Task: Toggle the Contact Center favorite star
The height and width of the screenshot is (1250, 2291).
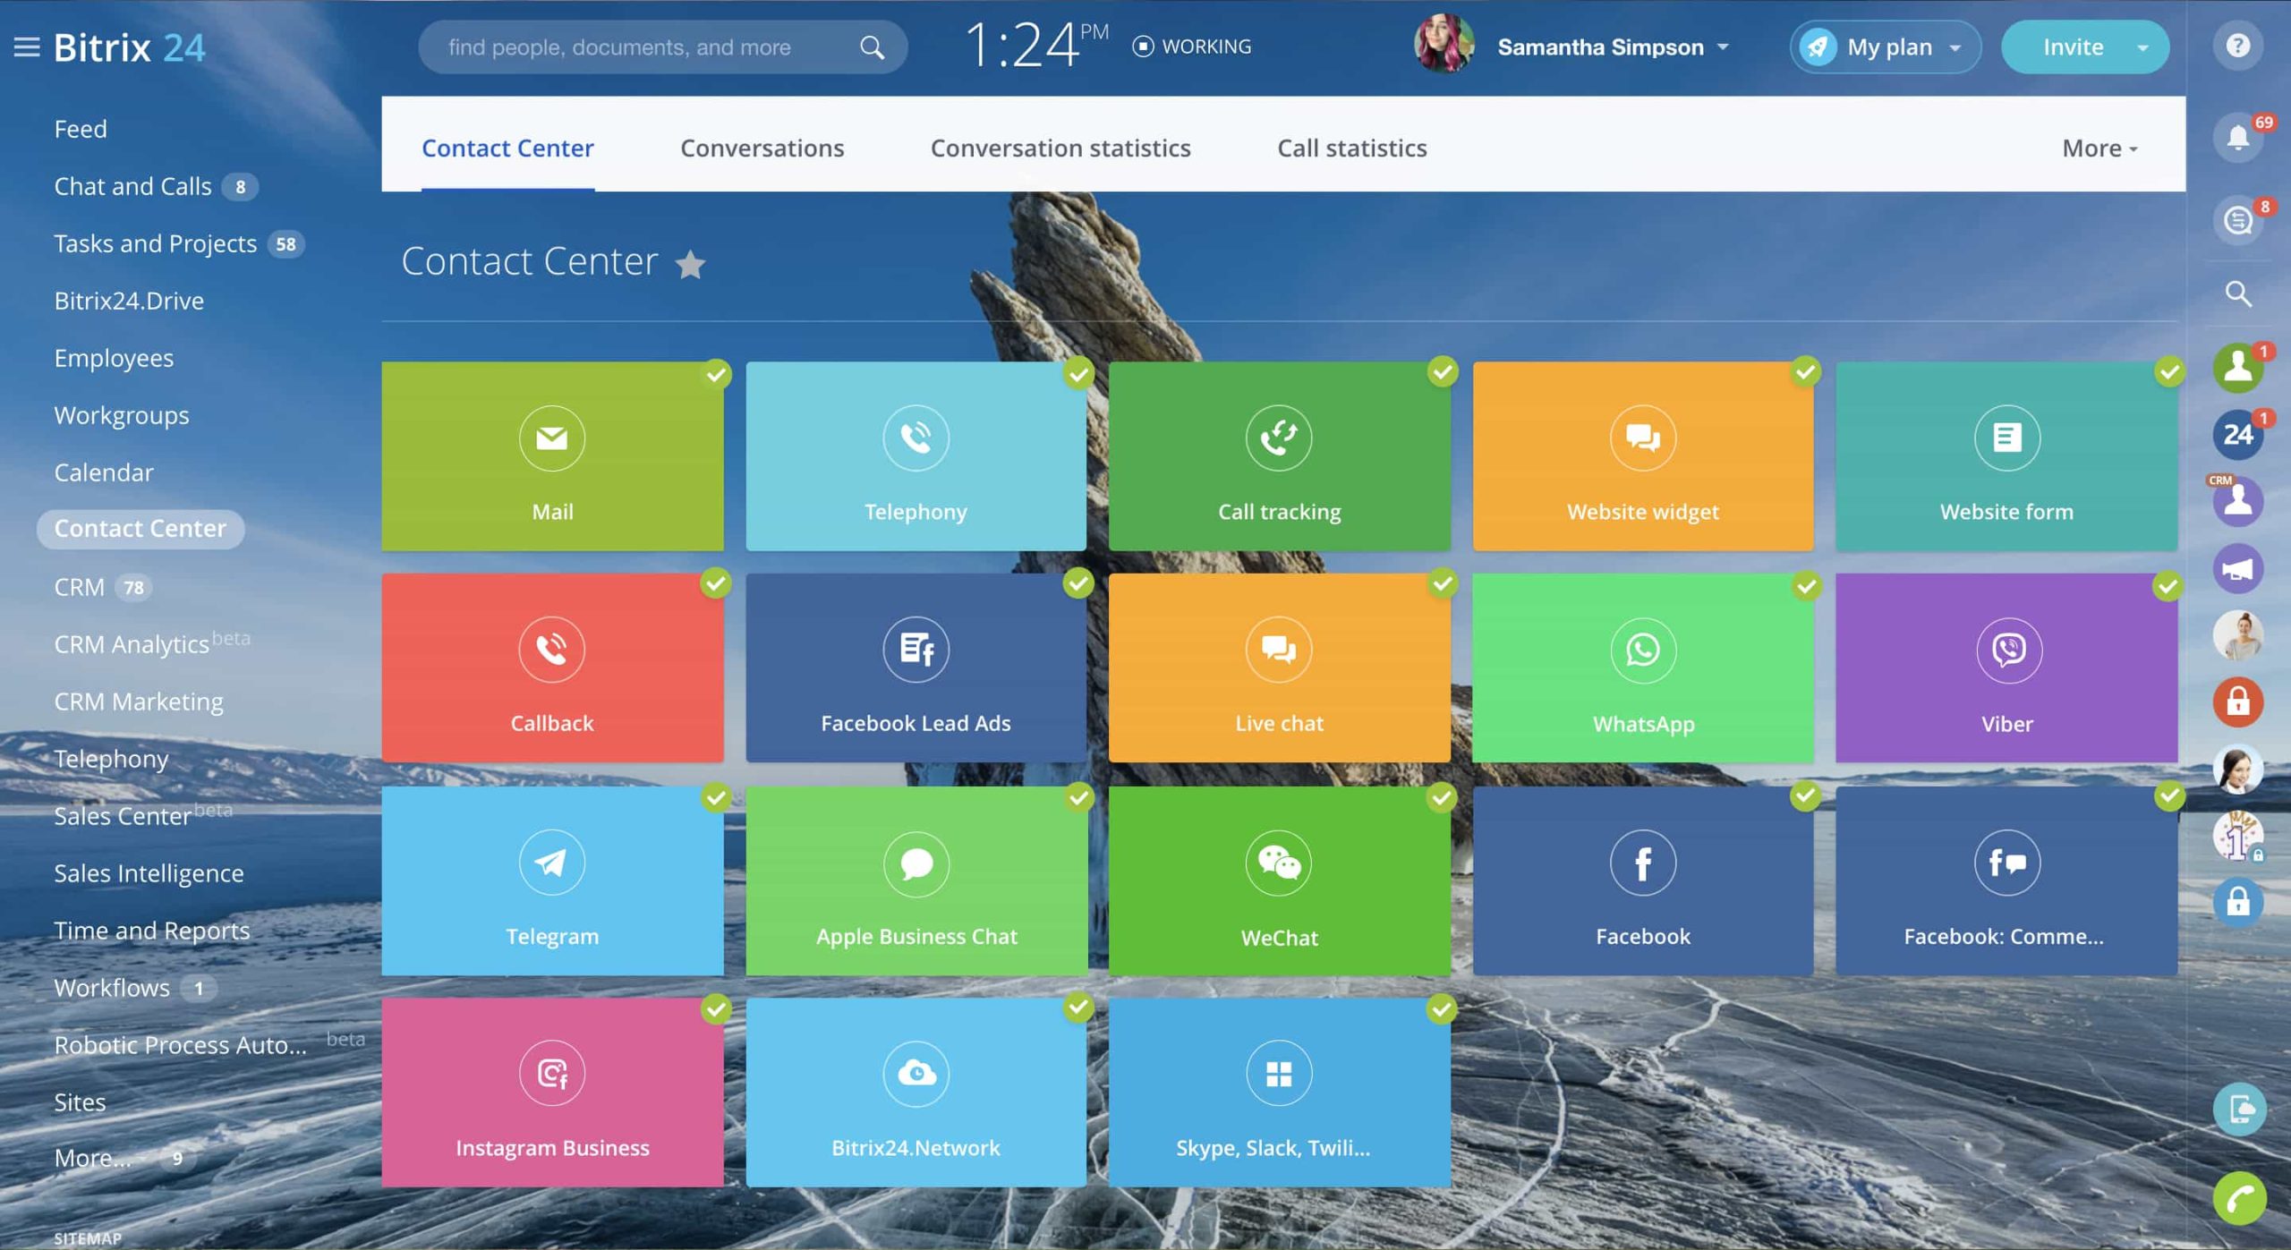Action: point(690,265)
